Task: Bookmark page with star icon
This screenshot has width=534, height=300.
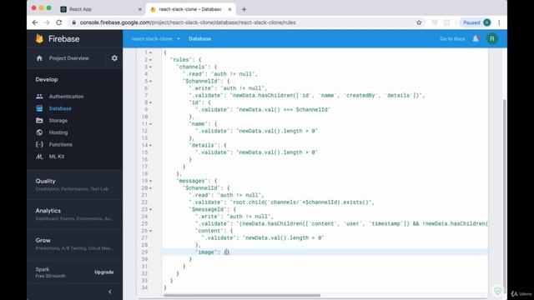Action: (419, 22)
